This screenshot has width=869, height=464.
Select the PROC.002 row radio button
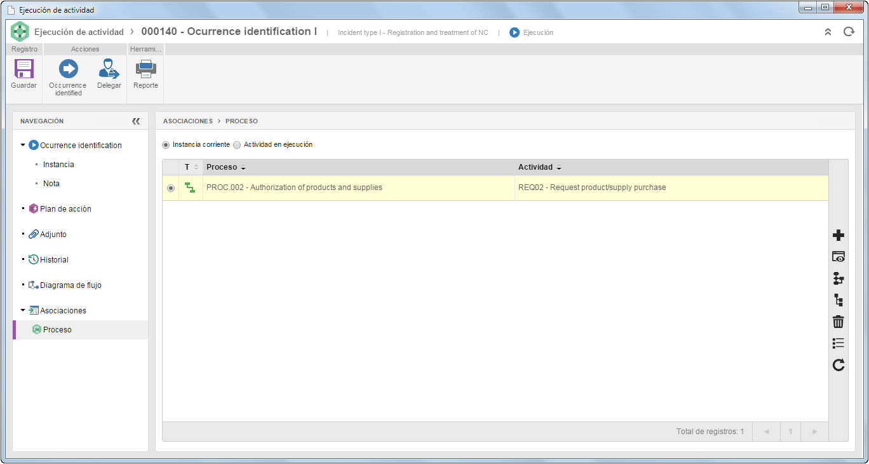click(x=171, y=188)
